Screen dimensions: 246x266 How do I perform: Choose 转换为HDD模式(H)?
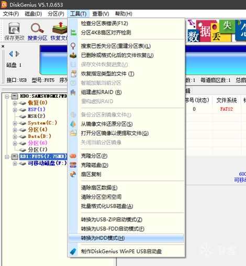click(126, 238)
